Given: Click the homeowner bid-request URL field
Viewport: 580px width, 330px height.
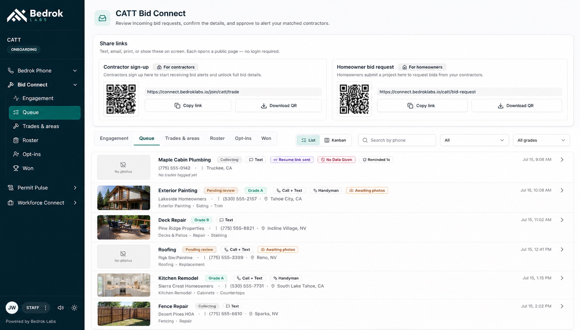Looking at the screenshot, I should (470, 92).
